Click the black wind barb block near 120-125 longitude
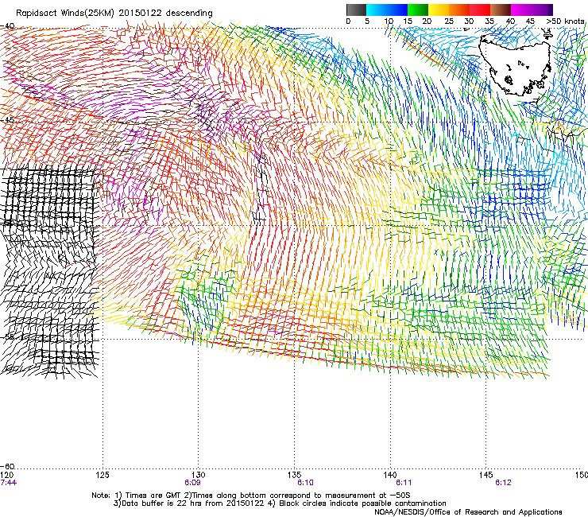The height and width of the screenshot is (517, 588). tap(49, 272)
